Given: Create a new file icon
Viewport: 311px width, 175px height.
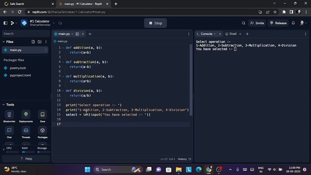Looking at the screenshot, I should (33, 42).
